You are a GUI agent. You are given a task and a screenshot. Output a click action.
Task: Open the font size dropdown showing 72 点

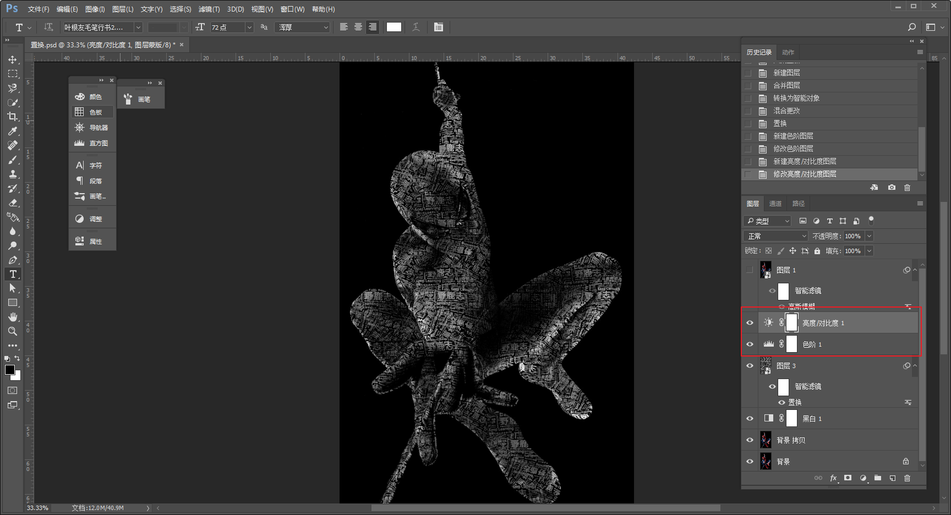(249, 27)
